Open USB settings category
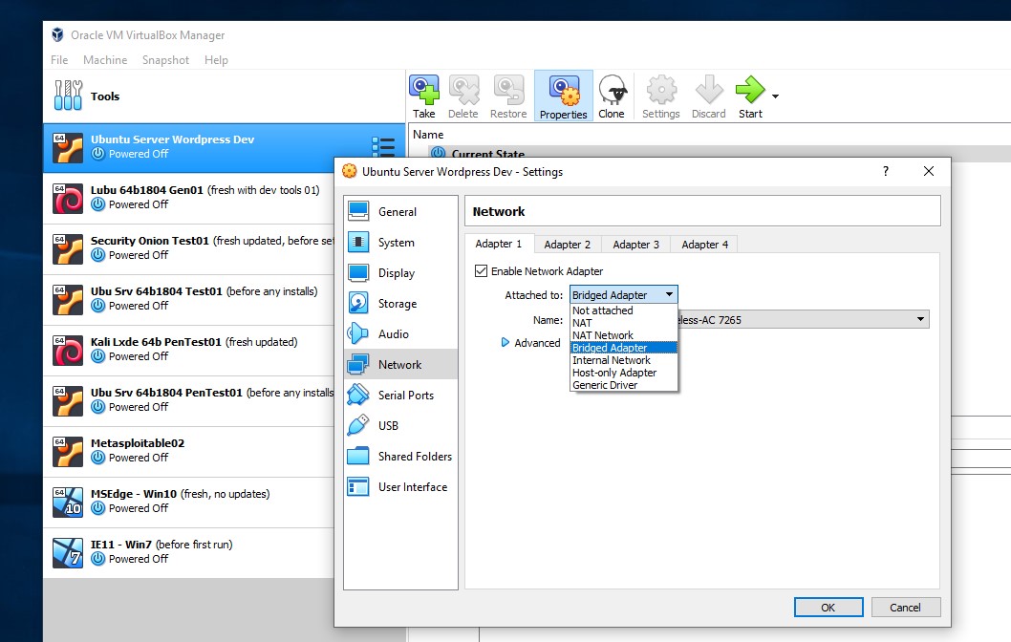 click(400, 425)
